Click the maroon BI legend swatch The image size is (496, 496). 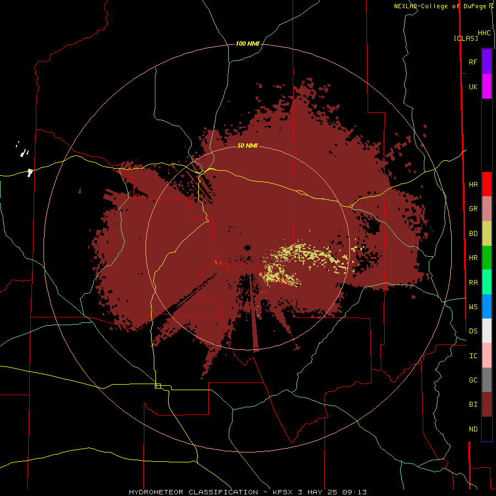coord(487,405)
